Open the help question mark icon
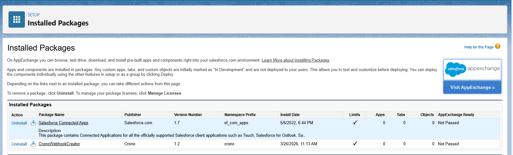 click(x=498, y=47)
